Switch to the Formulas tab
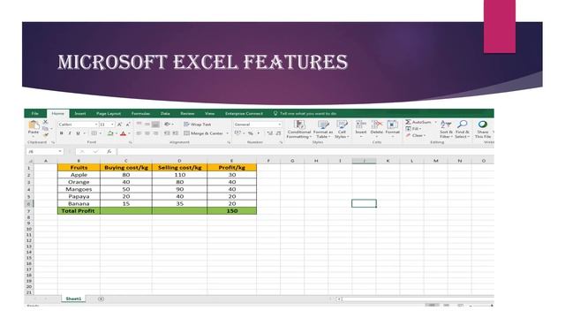 pyautogui.click(x=140, y=114)
